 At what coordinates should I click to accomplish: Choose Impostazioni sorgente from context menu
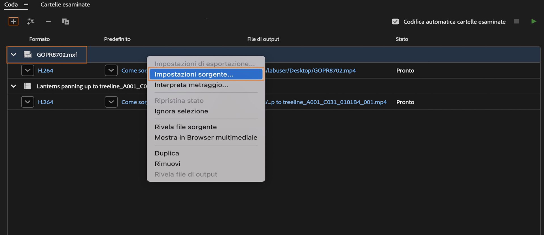[194, 74]
